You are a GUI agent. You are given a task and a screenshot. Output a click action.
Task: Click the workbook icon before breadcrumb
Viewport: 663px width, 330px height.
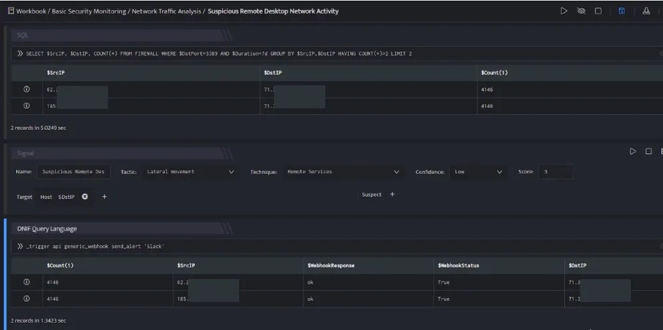11,11
